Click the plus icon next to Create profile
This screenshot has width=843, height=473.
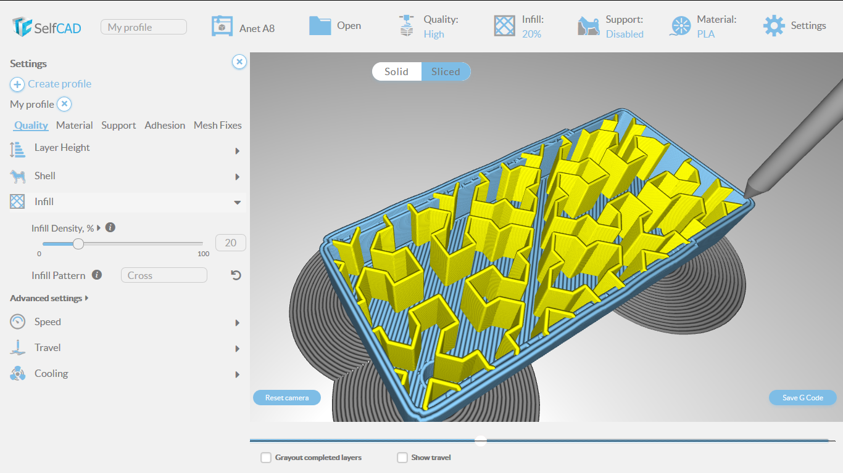17,84
